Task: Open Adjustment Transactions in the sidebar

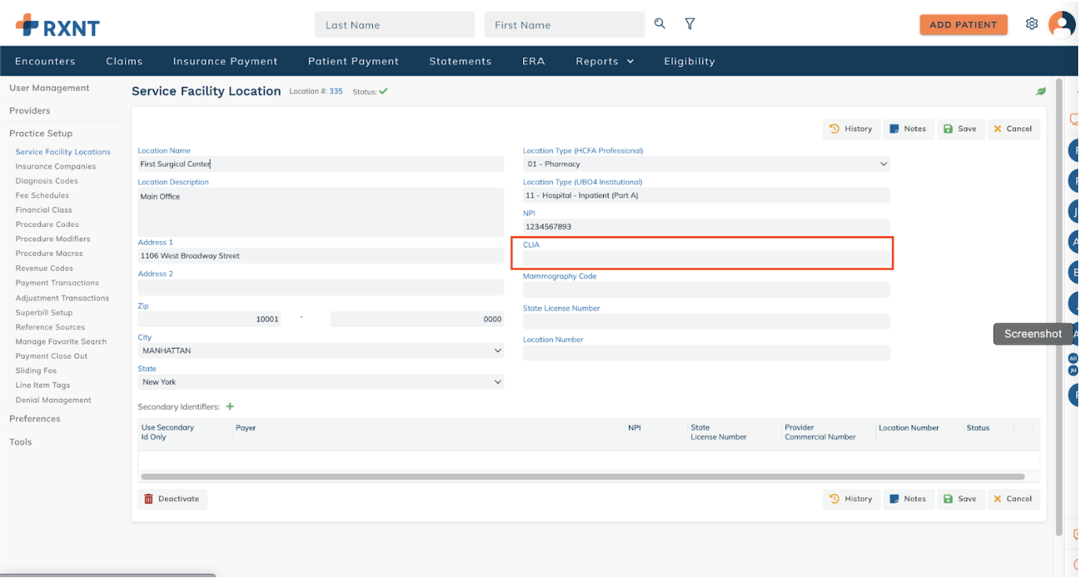Action: pyautogui.click(x=62, y=298)
